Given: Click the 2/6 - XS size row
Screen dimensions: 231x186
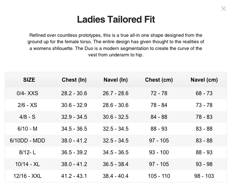Looking at the screenshot, I should tap(116, 105).
